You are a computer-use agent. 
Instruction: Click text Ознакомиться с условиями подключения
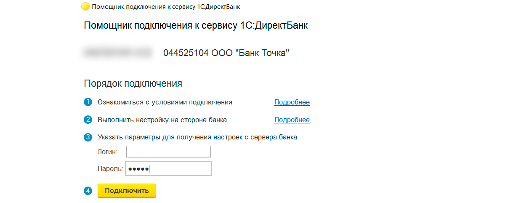pyautogui.click(x=165, y=102)
